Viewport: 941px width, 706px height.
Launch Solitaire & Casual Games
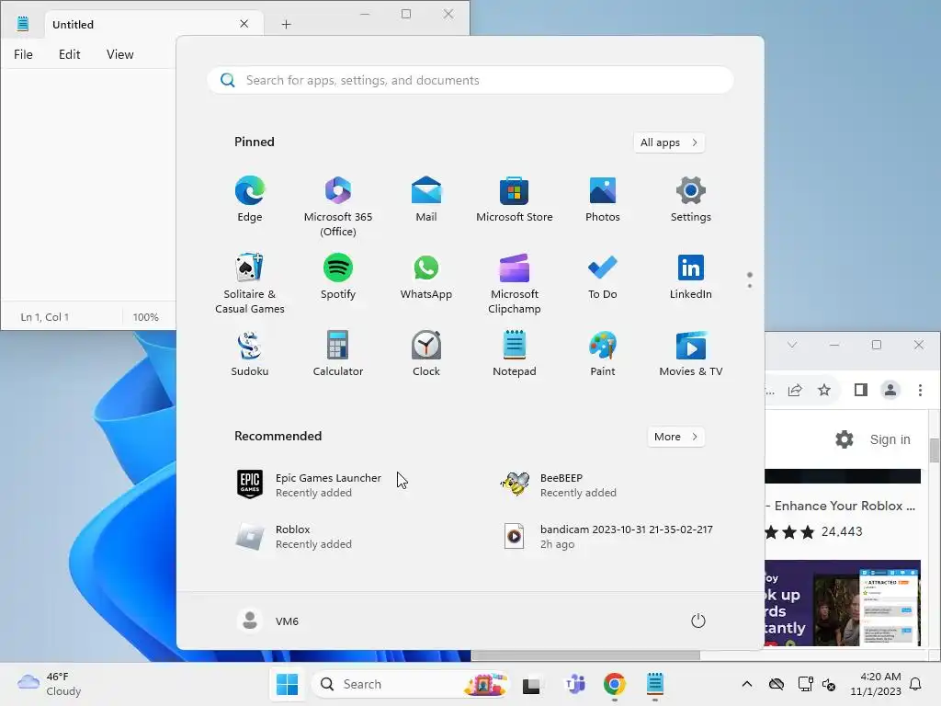pos(250,283)
